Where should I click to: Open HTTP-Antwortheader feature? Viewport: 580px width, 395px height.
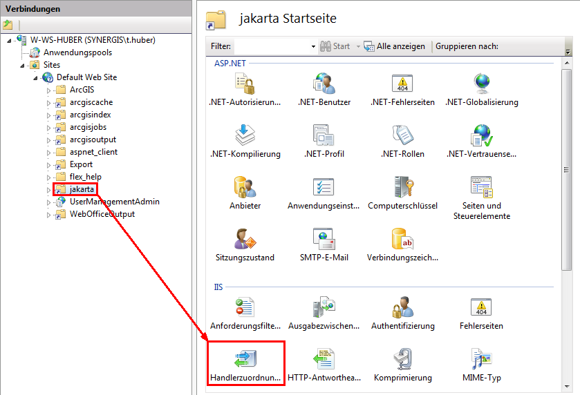click(324, 365)
